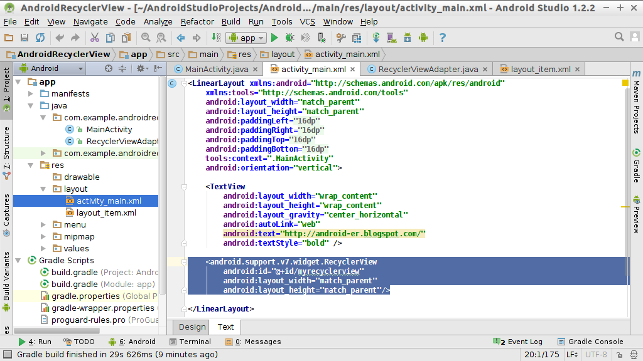Click the Paste clipboard icon
The image size is (643, 361).
click(126, 38)
